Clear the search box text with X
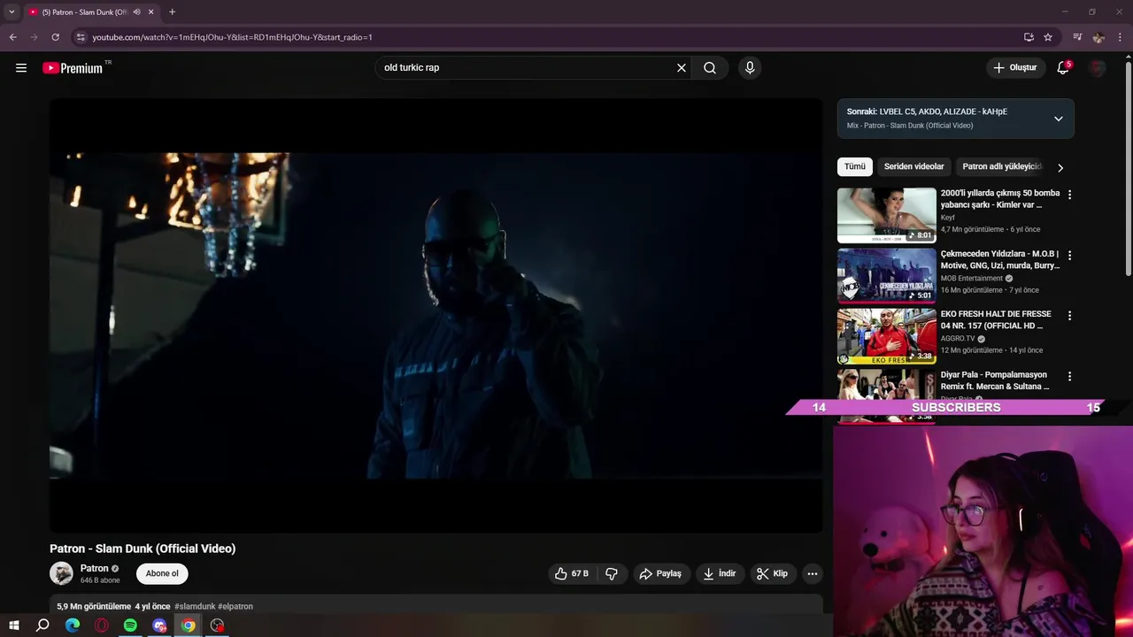This screenshot has height=637, width=1133. tap(682, 68)
